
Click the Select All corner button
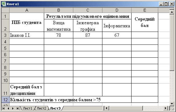pyautogui.click(x=5, y=10)
